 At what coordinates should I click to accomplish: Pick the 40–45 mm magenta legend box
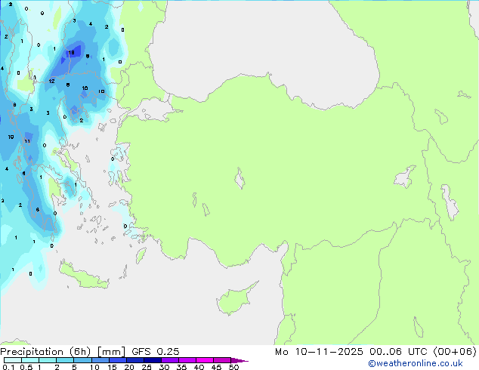pos(205,360)
